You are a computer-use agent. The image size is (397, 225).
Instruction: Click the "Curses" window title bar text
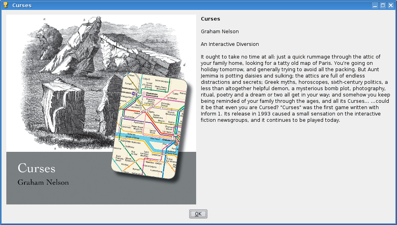click(x=22, y=6)
